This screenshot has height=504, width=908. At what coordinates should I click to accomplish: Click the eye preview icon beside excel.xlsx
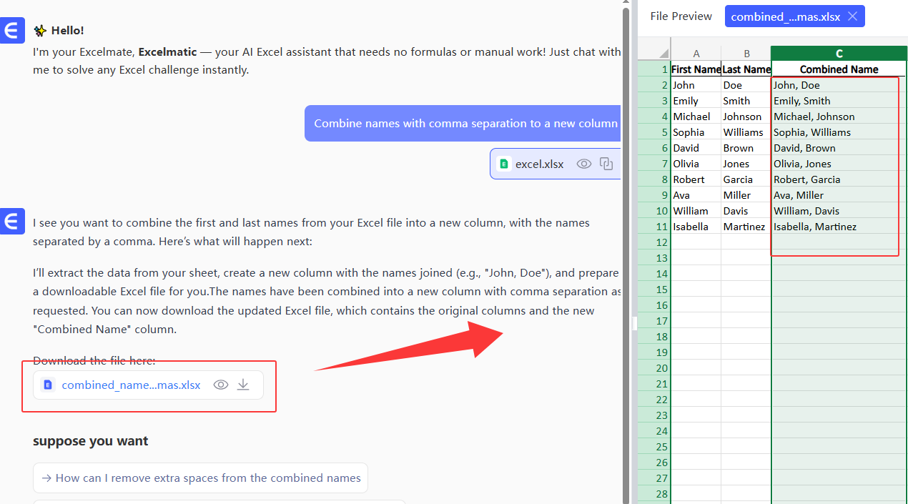584,164
